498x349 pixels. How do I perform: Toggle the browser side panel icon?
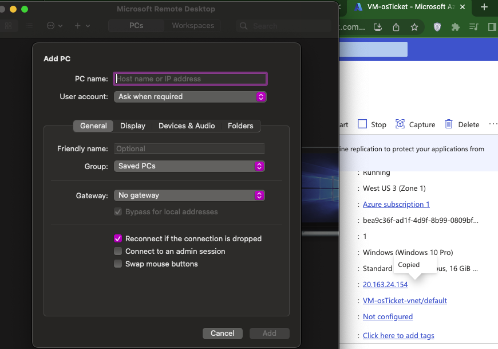pyautogui.click(x=492, y=27)
